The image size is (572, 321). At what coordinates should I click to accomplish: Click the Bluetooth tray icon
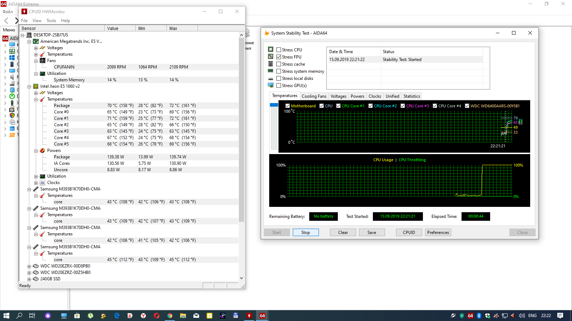coord(479,316)
